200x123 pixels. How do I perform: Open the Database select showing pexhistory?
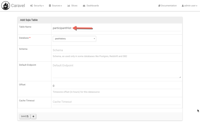point(74,39)
